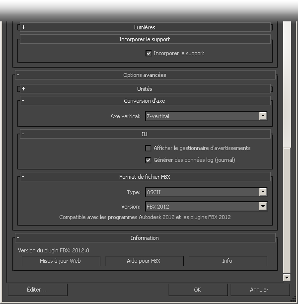Click the scrollbar down arrow
298x304 pixels.
pyautogui.click(x=287, y=278)
